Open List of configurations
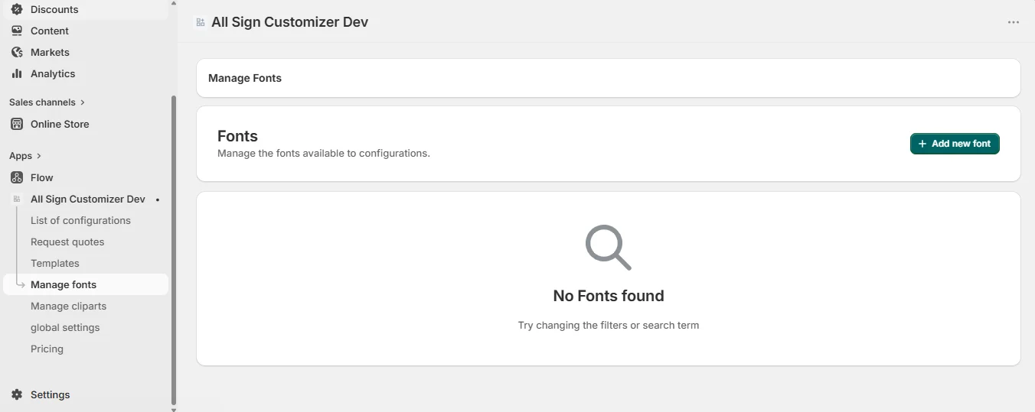The width and height of the screenshot is (1035, 412). pyautogui.click(x=80, y=220)
